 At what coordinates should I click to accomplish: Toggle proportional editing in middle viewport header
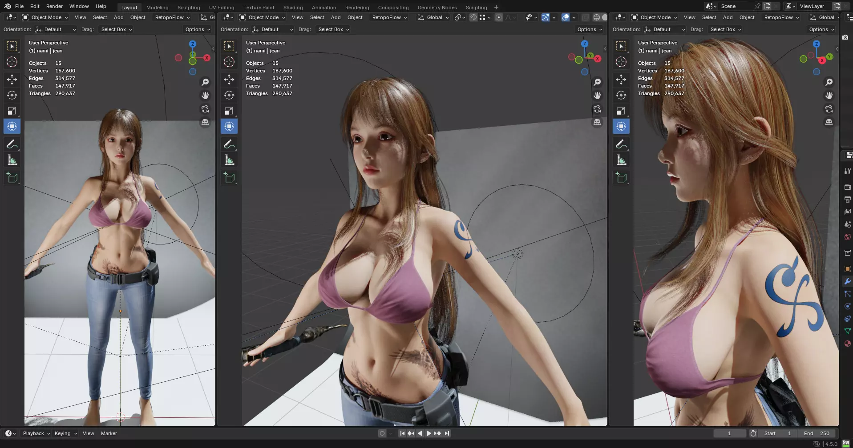499,17
